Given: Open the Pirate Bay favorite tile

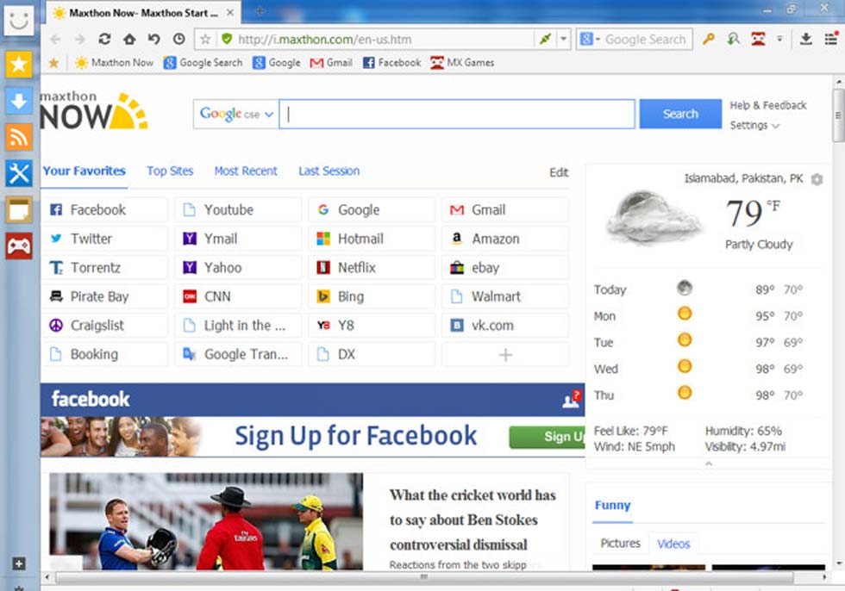Looking at the screenshot, I should (x=105, y=296).
